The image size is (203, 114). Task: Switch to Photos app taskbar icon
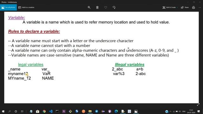pyautogui.click(x=136, y=111)
